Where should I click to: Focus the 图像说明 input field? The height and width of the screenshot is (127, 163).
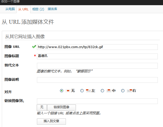point(97,80)
